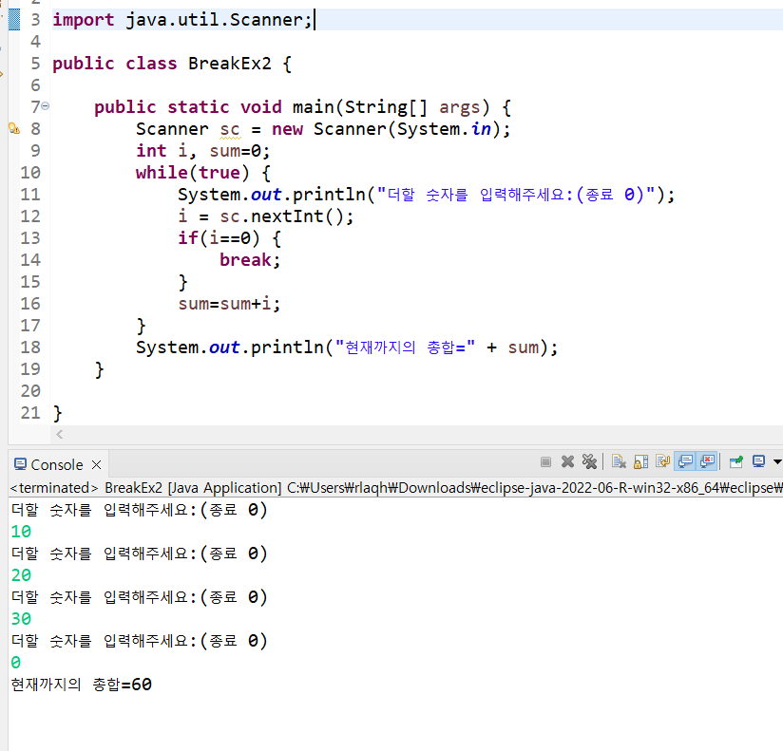This screenshot has width=783, height=751.
Task: Close the Console view tab
Action: tap(96, 464)
